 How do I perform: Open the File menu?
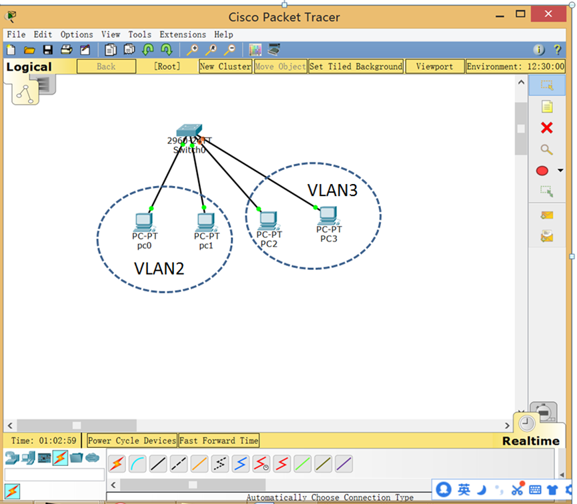tap(16, 35)
